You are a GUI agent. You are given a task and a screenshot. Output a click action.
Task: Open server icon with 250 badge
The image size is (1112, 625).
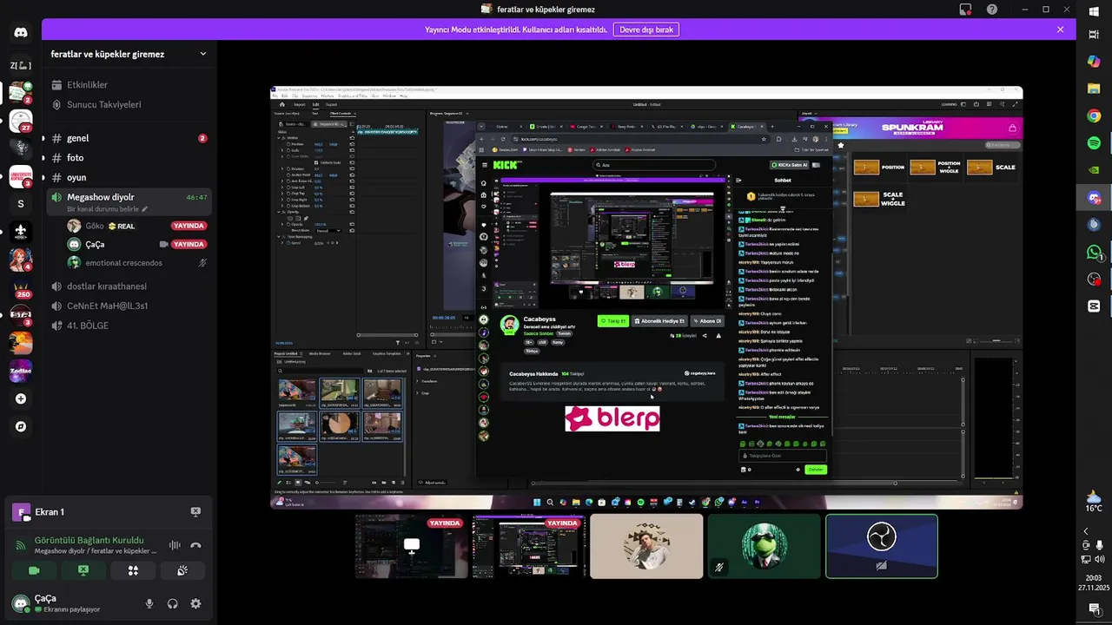click(x=21, y=287)
